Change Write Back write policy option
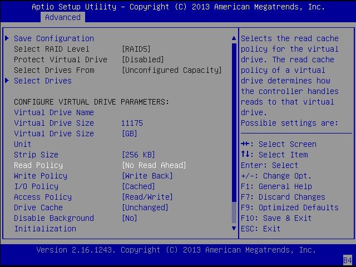 coord(147,176)
